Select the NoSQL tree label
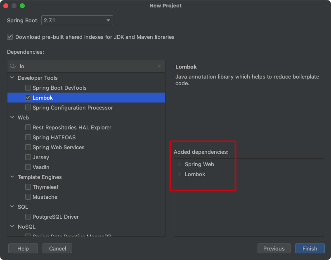 point(26,227)
